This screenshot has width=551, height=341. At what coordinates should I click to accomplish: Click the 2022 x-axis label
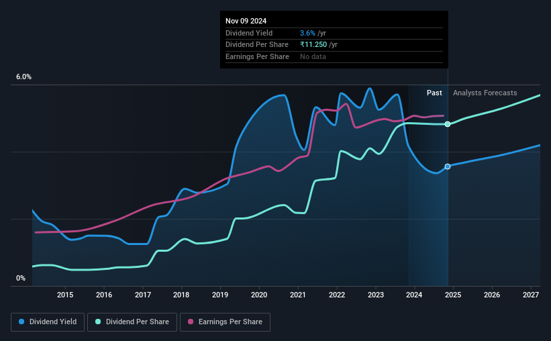(x=337, y=295)
